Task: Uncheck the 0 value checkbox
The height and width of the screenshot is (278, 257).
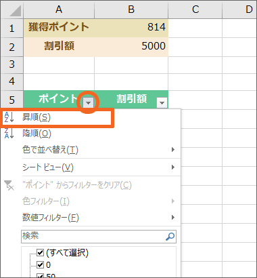Action: pyautogui.click(x=40, y=264)
